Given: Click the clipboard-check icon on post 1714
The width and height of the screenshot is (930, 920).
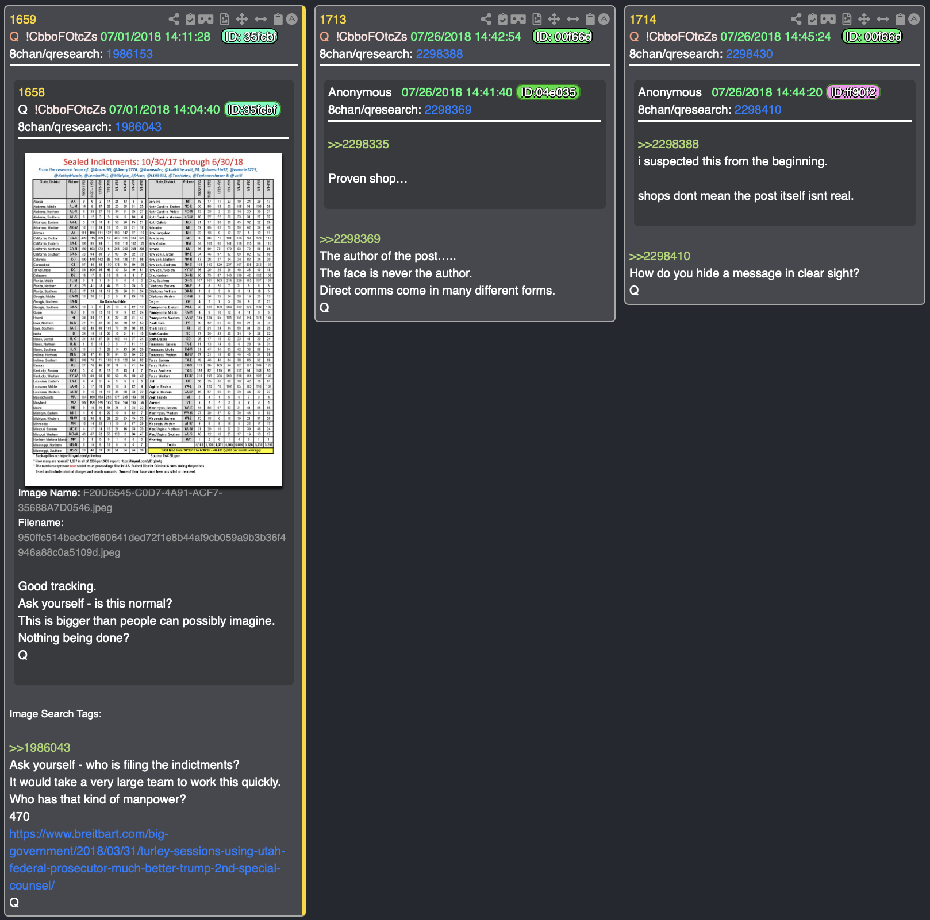Looking at the screenshot, I should [812, 19].
